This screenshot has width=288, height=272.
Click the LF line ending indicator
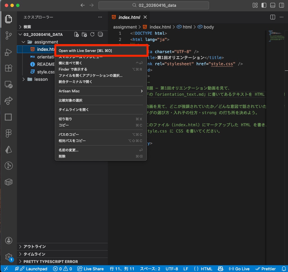[x=186, y=269]
